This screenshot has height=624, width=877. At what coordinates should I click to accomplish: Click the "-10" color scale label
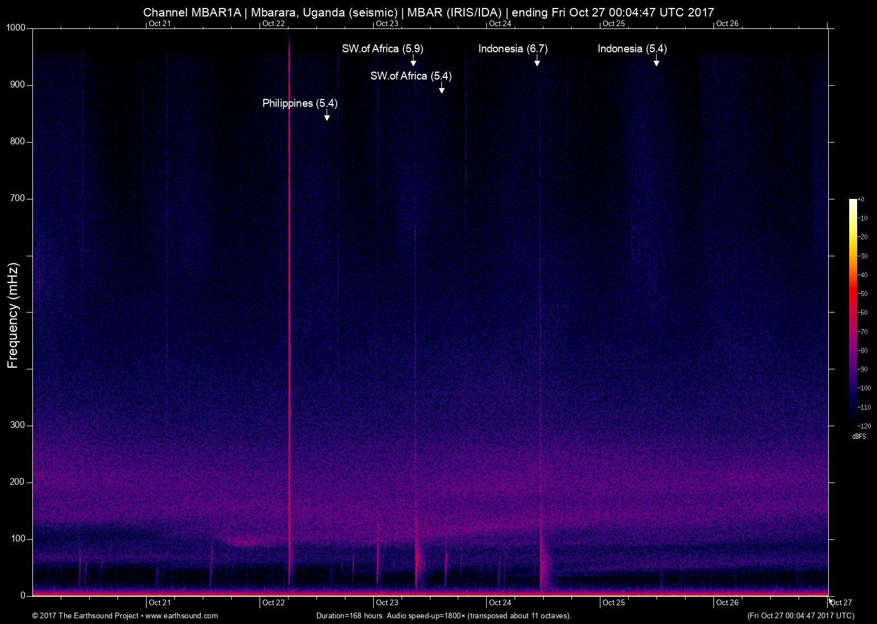pyautogui.click(x=862, y=218)
